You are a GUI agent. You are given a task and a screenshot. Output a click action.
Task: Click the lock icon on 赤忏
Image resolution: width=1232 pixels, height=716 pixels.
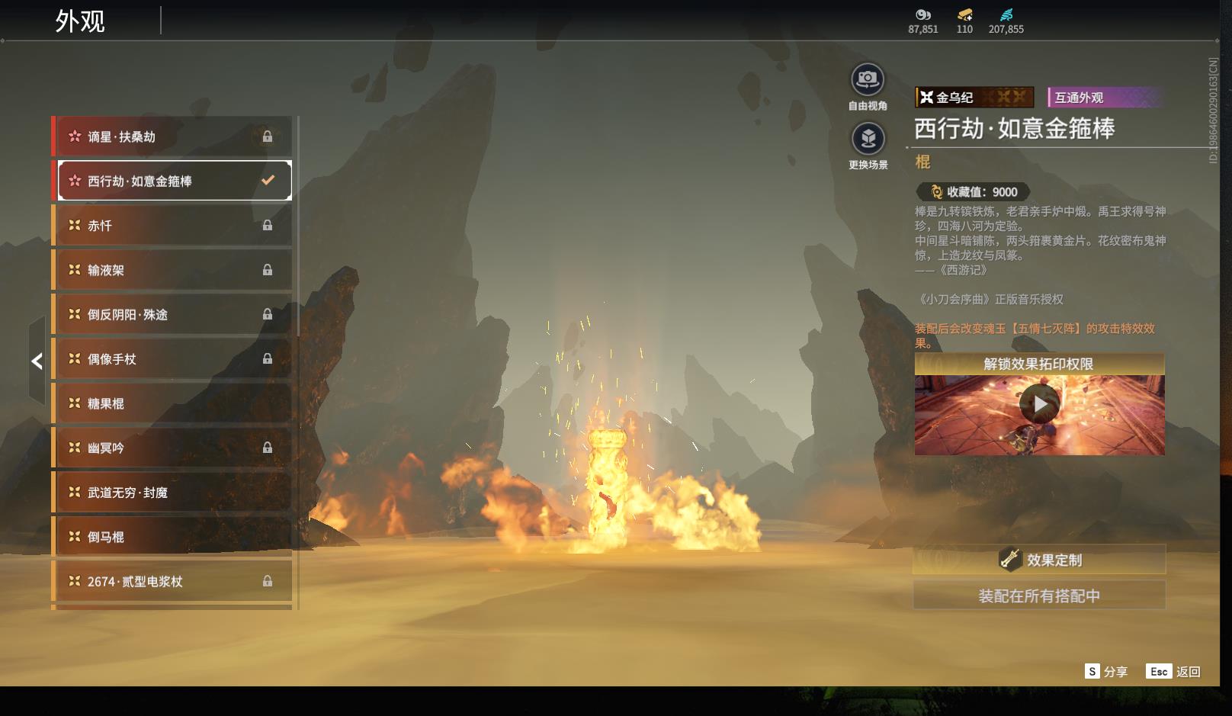tap(268, 225)
